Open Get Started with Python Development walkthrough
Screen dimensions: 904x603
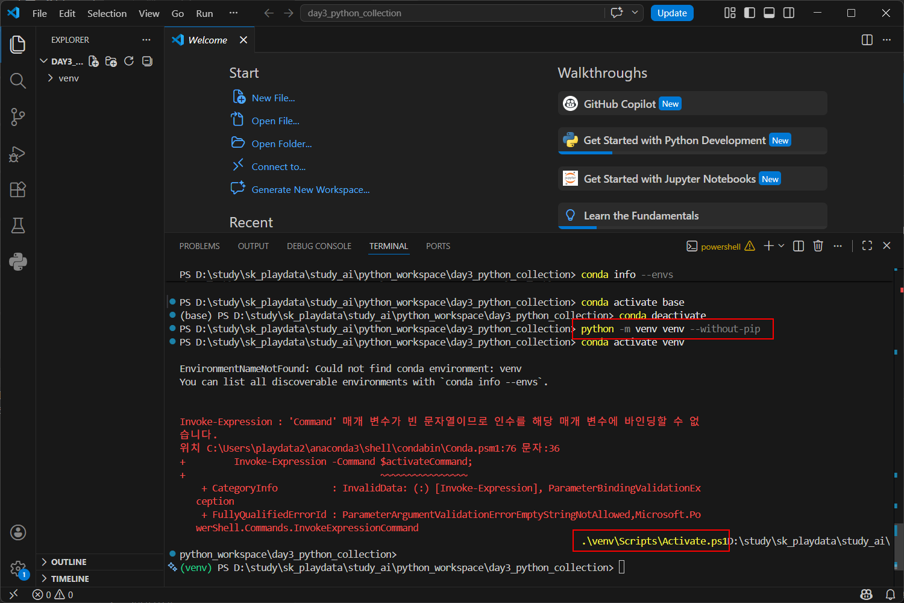[692, 140]
